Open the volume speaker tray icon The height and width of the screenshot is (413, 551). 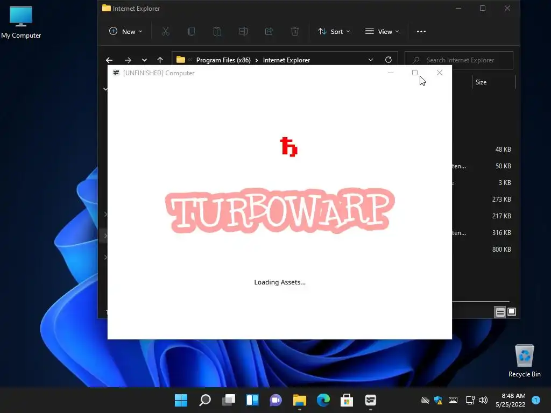[483, 400]
